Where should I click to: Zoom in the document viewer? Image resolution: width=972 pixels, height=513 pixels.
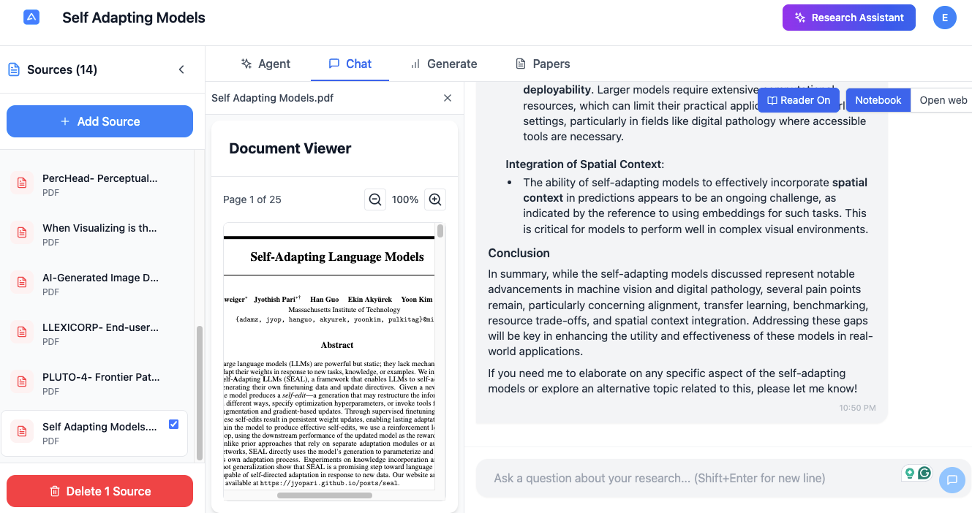[x=435, y=199]
